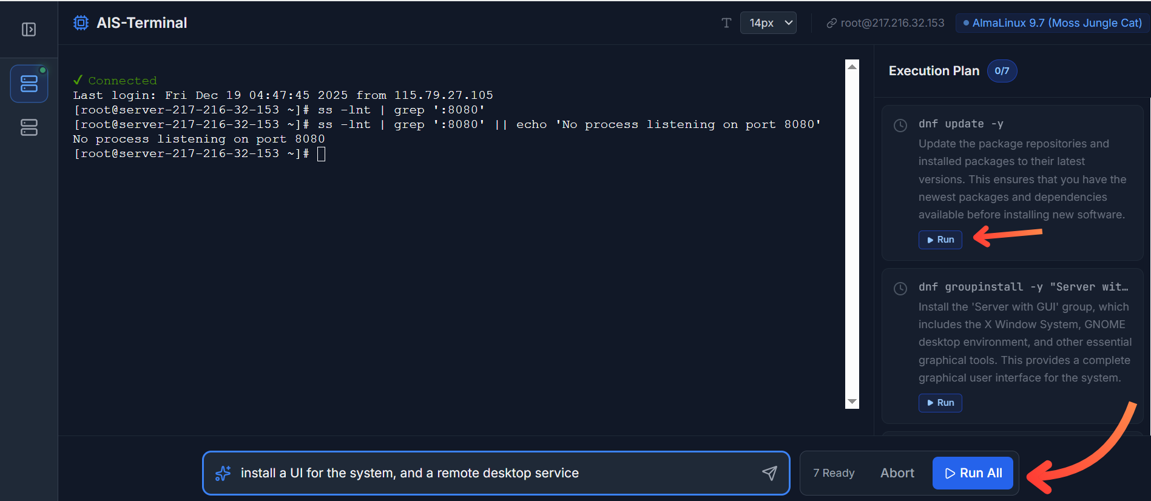Image resolution: width=1151 pixels, height=501 pixels.
Task: Select the second server icon in sidebar
Action: click(x=29, y=127)
